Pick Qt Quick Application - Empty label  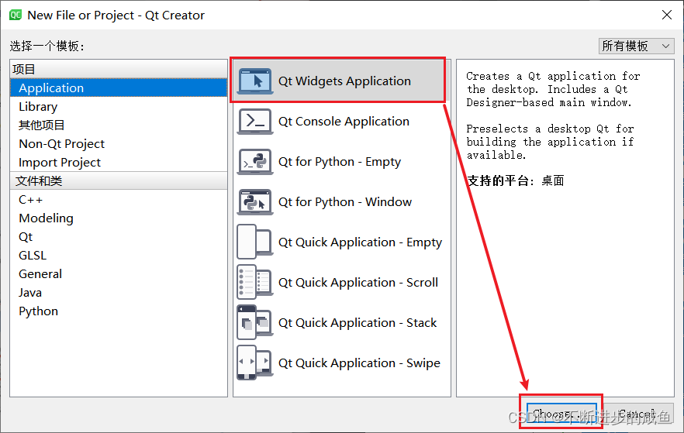click(361, 242)
